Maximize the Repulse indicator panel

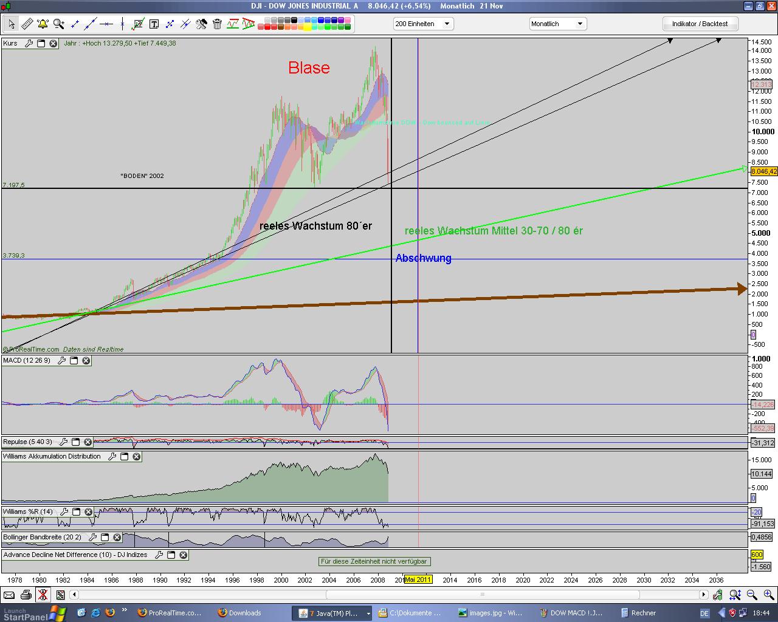click(76, 442)
